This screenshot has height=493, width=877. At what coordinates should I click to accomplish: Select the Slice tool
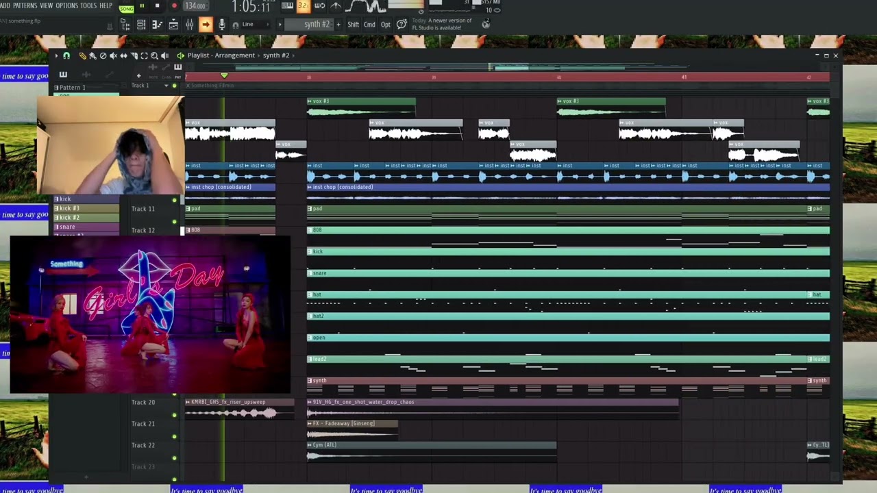tap(134, 55)
